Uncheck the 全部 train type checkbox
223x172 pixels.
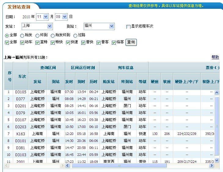[7, 43]
